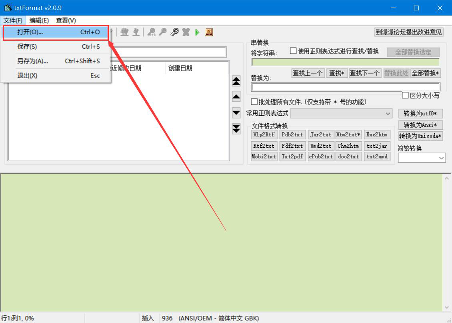
Task: Move file down with single down arrow
Action: click(236, 113)
